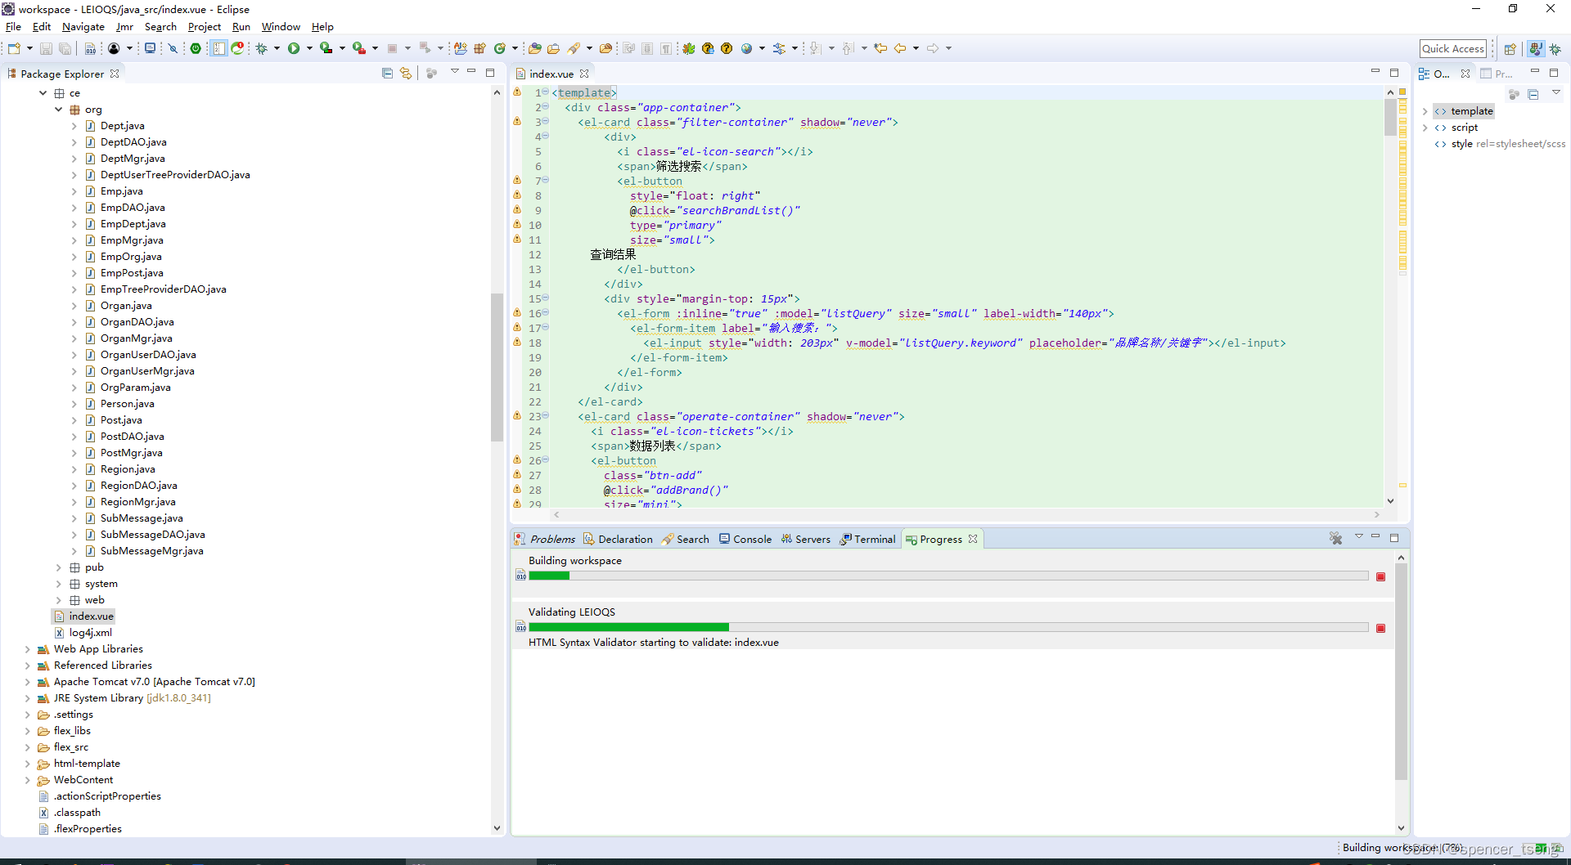Stop the Building workspace progress operation
Image resolution: width=1571 pixels, height=865 pixels.
pos(1381,576)
